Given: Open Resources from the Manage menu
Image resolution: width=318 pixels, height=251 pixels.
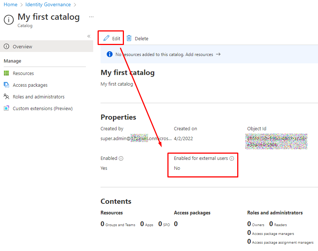Looking at the screenshot, I should click(x=23, y=73).
